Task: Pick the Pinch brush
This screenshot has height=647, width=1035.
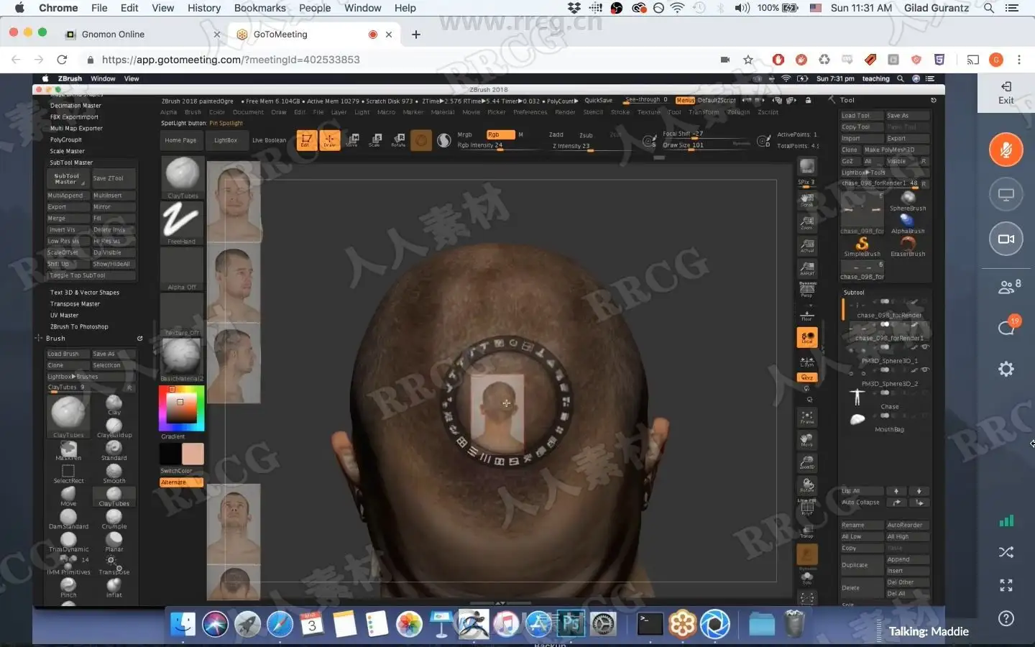Action: point(68,587)
